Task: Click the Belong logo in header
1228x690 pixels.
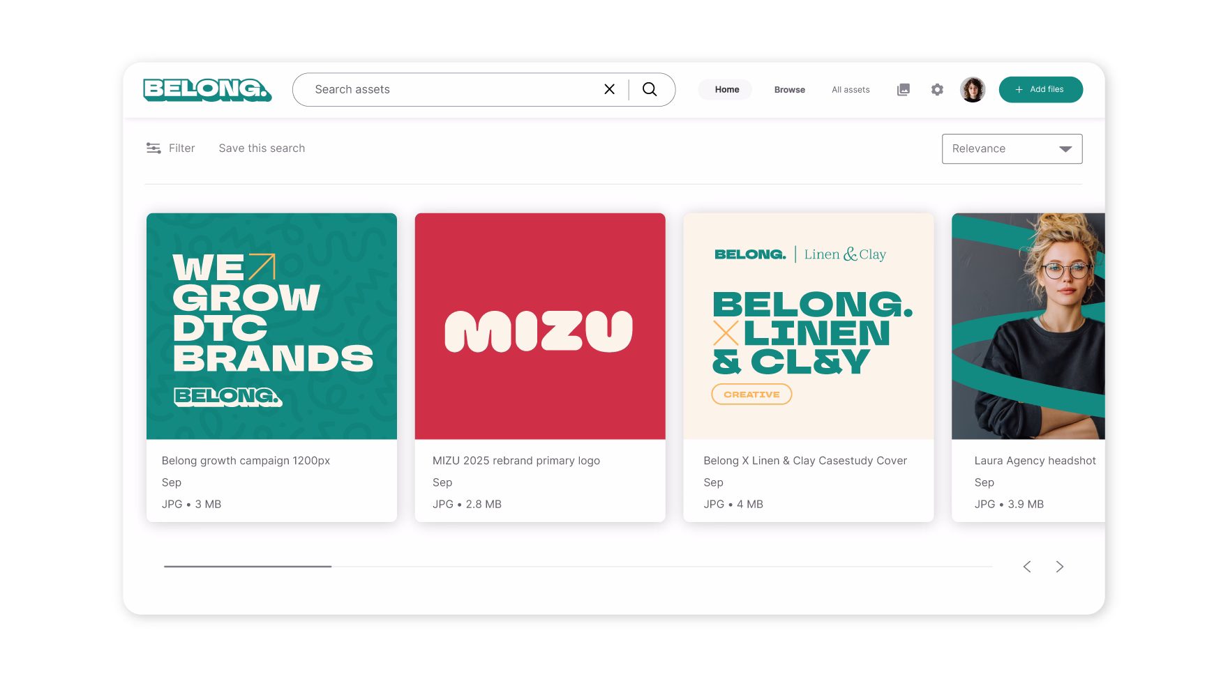Action: (207, 89)
